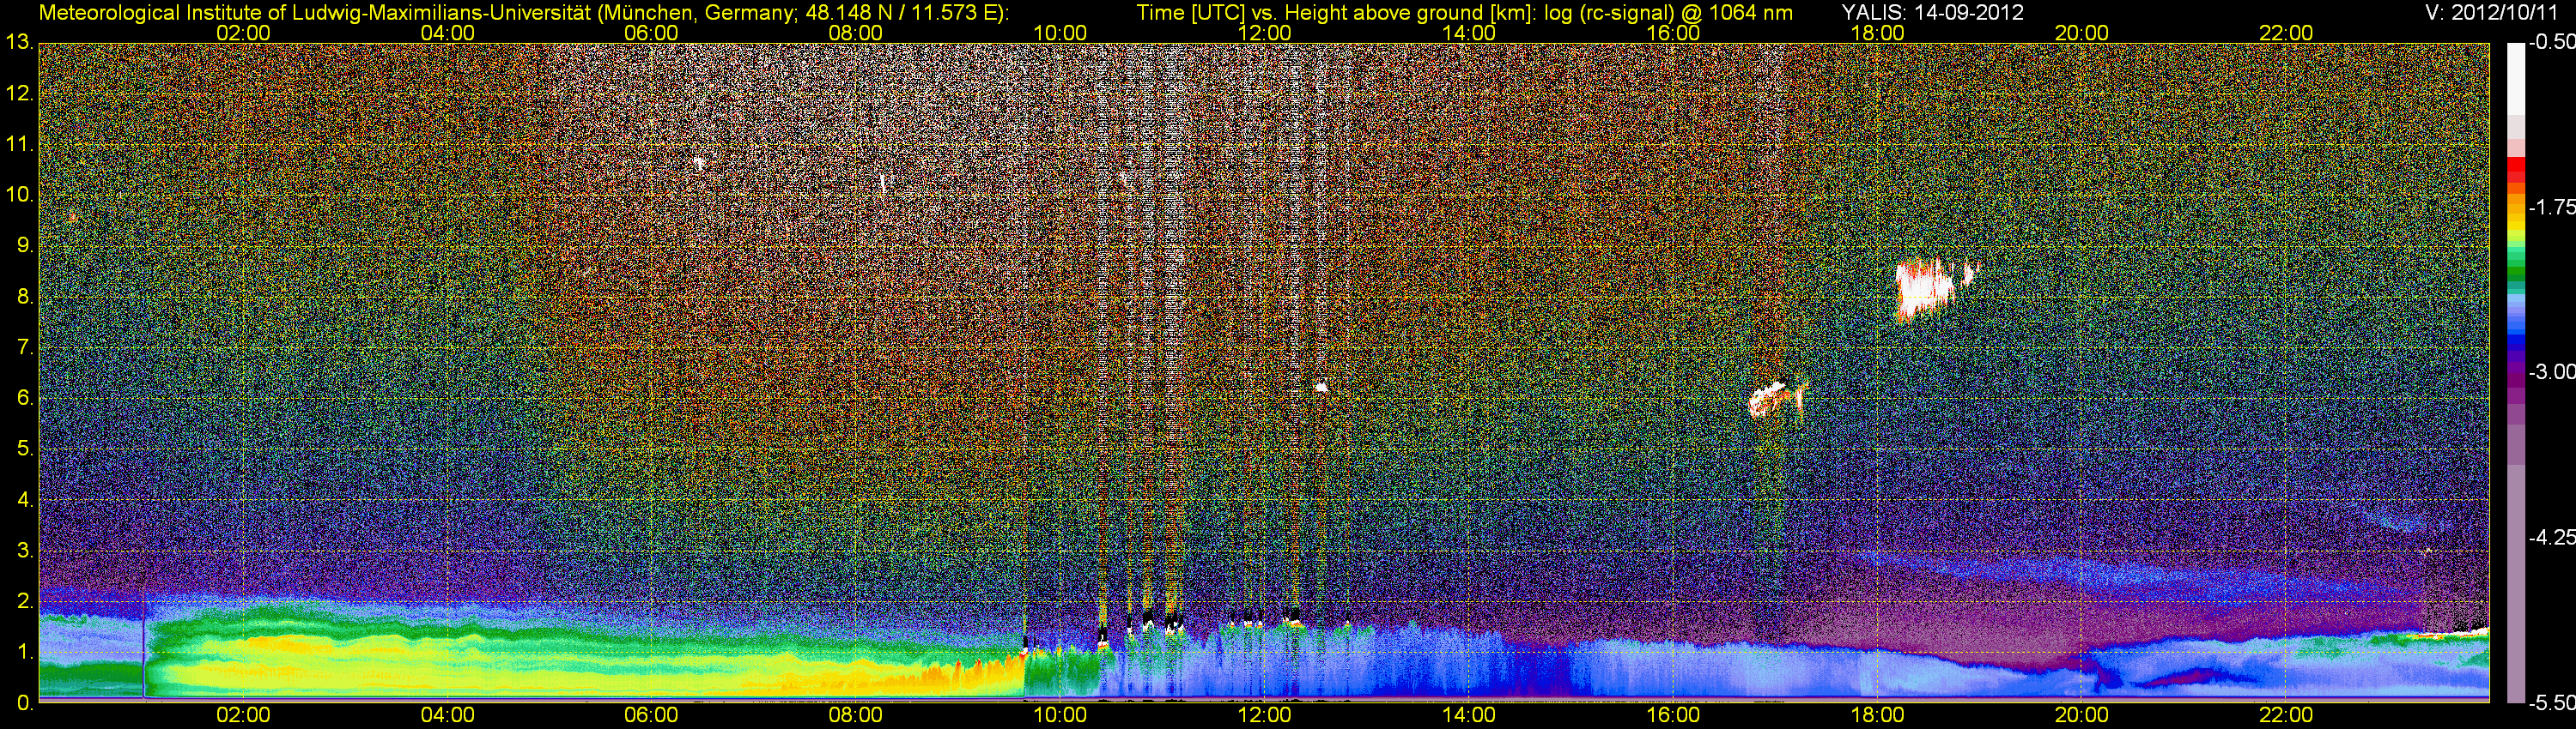The height and width of the screenshot is (729, 2576).
Task: Click the 7 km height axis label
Action: pyautogui.click(x=24, y=347)
